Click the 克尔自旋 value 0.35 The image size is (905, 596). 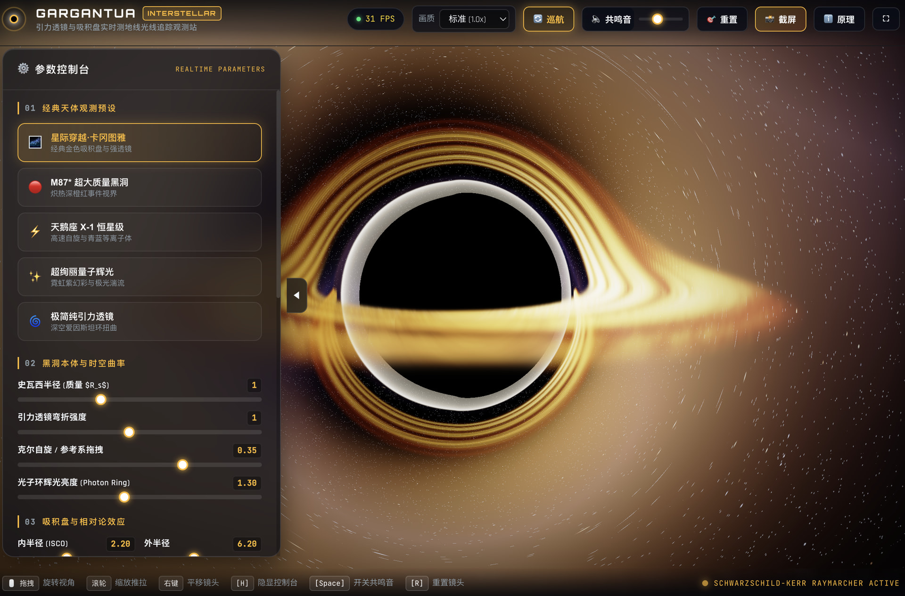coord(247,450)
